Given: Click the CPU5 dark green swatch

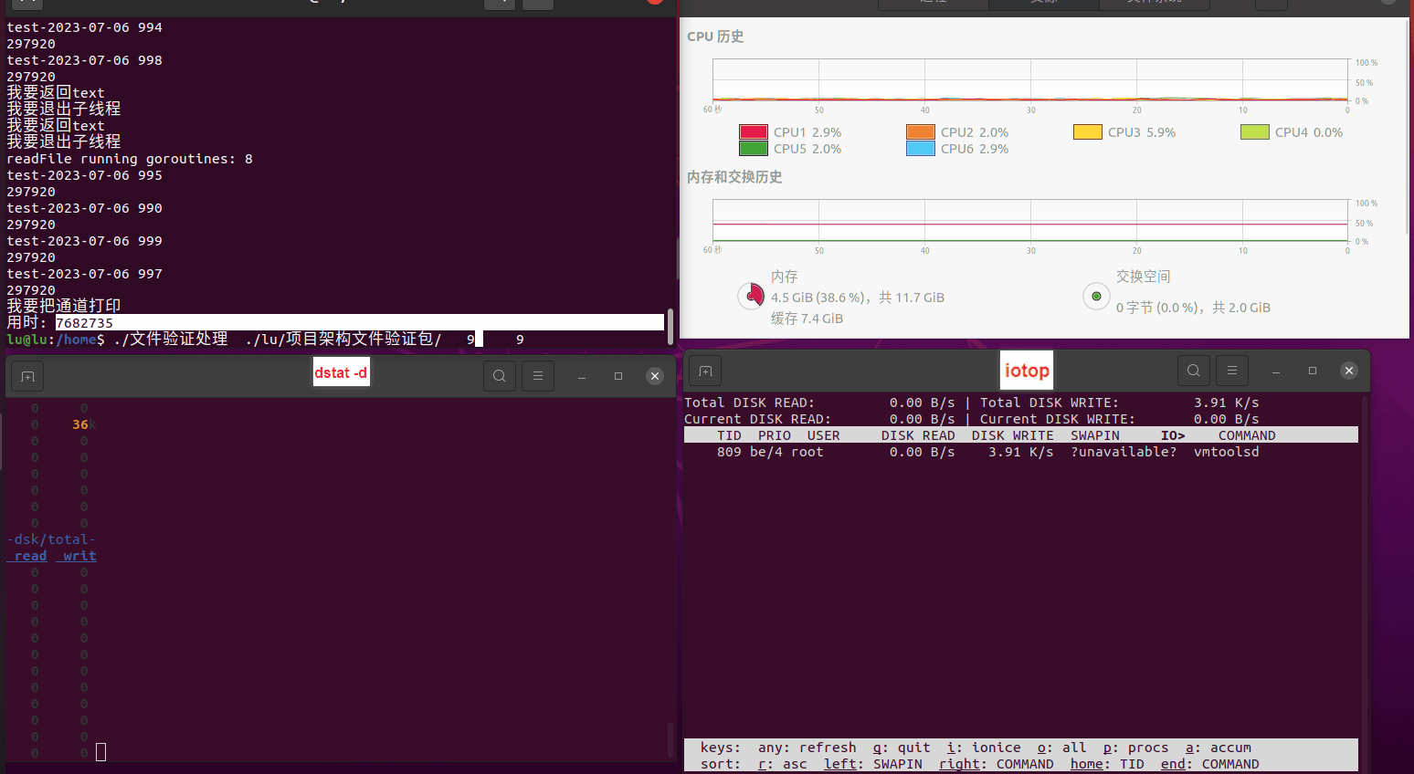Looking at the screenshot, I should (754, 149).
